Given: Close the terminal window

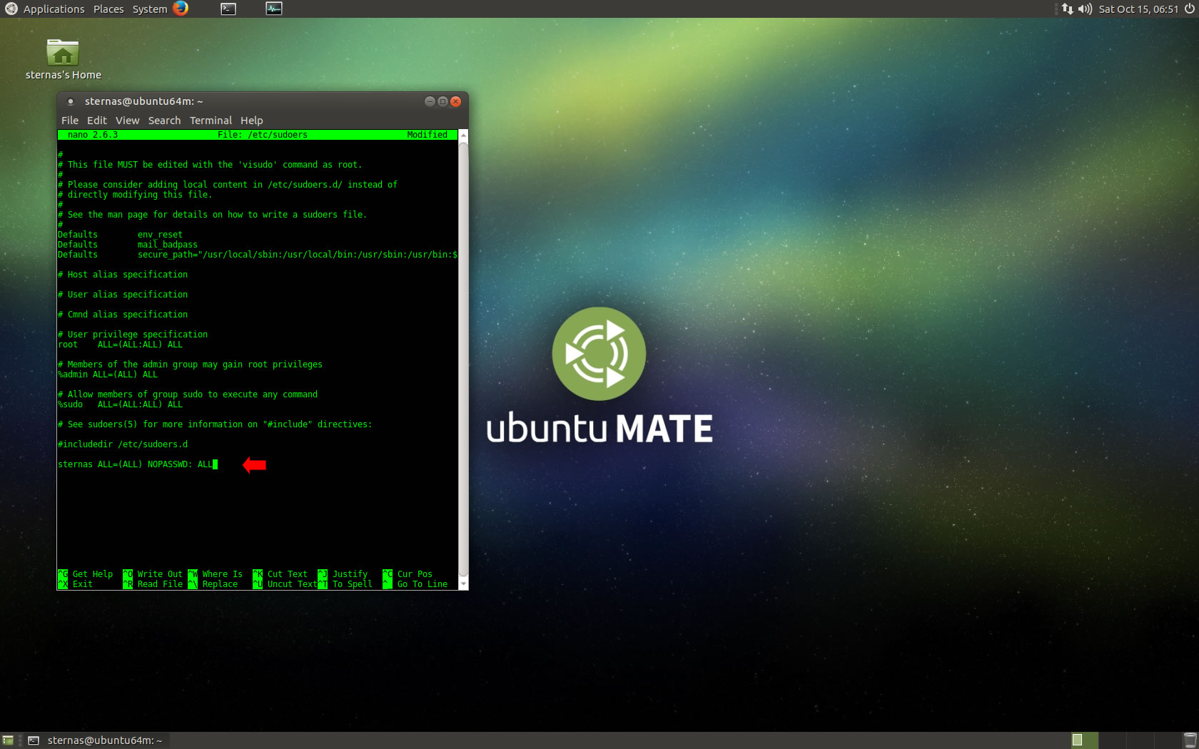Looking at the screenshot, I should (x=455, y=101).
